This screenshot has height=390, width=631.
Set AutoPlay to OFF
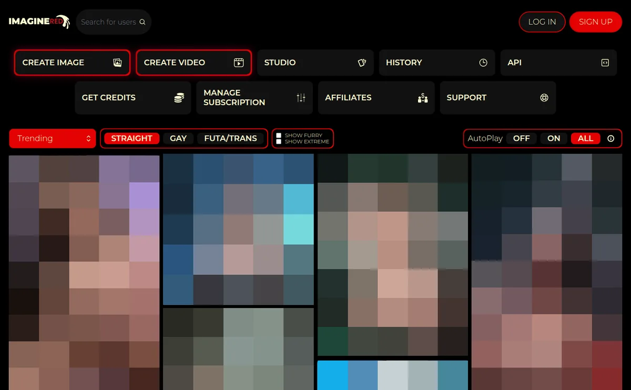pos(522,138)
